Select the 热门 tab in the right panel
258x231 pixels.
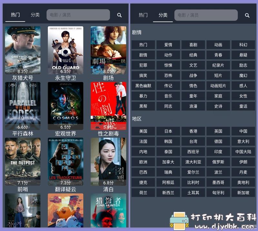coord(143,15)
